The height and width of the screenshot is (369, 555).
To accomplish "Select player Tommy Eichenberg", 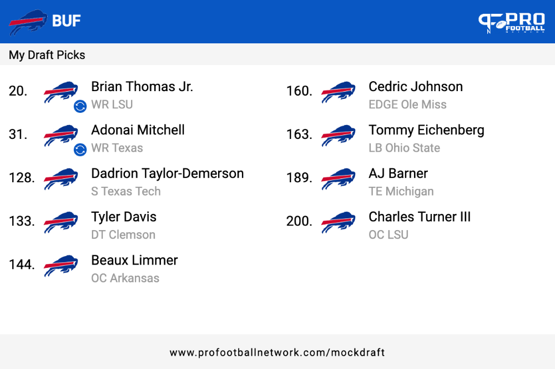I will [426, 131].
